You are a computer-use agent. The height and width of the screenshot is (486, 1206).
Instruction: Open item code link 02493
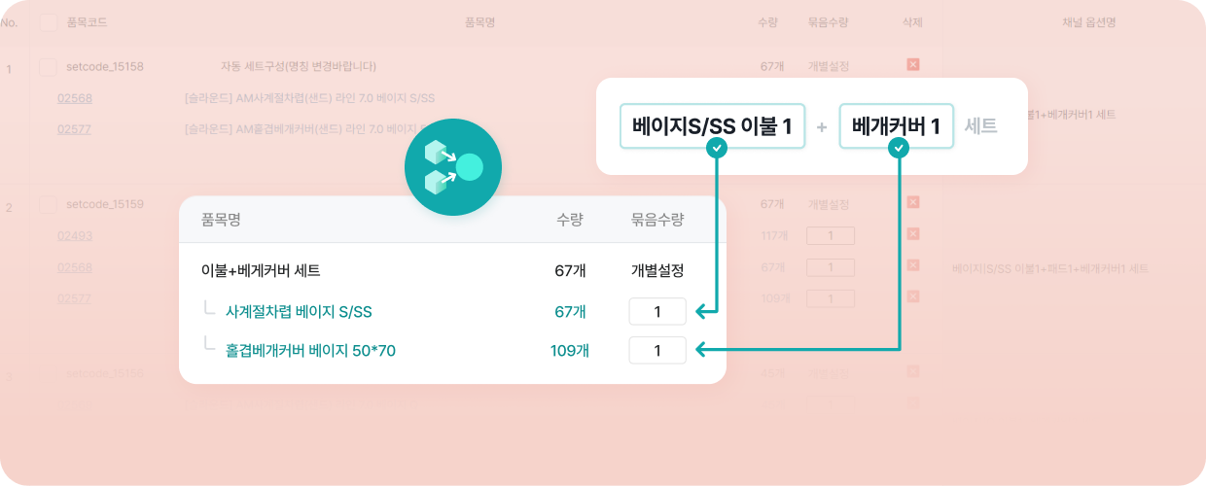[75, 235]
